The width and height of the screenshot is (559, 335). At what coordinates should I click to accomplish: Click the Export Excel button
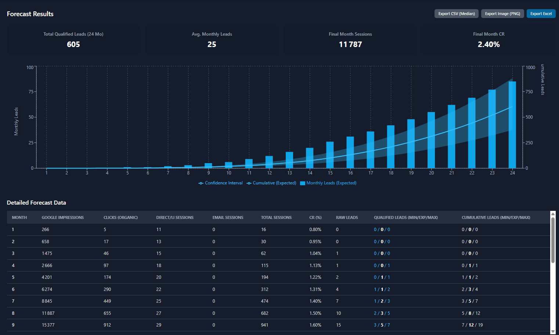(x=541, y=14)
